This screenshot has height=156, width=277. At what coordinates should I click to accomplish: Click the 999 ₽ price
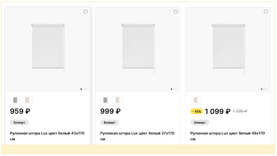[110, 111]
